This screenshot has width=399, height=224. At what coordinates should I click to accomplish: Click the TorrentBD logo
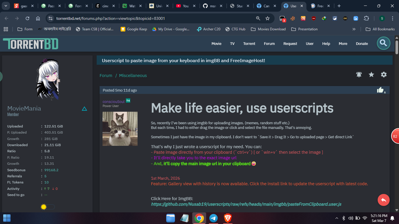[x=31, y=44]
